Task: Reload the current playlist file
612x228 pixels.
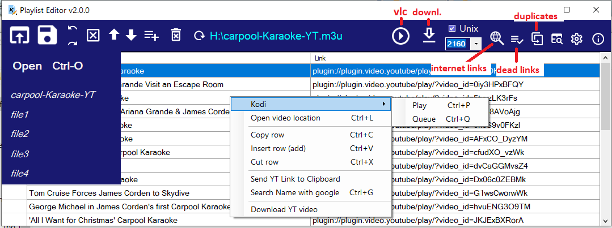Action: (x=200, y=36)
